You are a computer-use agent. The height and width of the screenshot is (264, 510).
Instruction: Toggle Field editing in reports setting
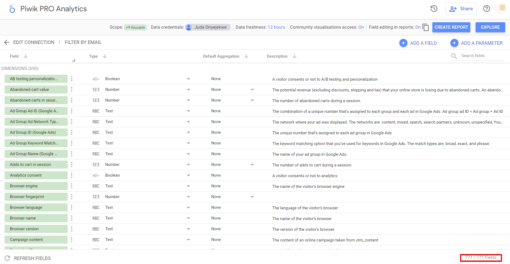pos(418,27)
